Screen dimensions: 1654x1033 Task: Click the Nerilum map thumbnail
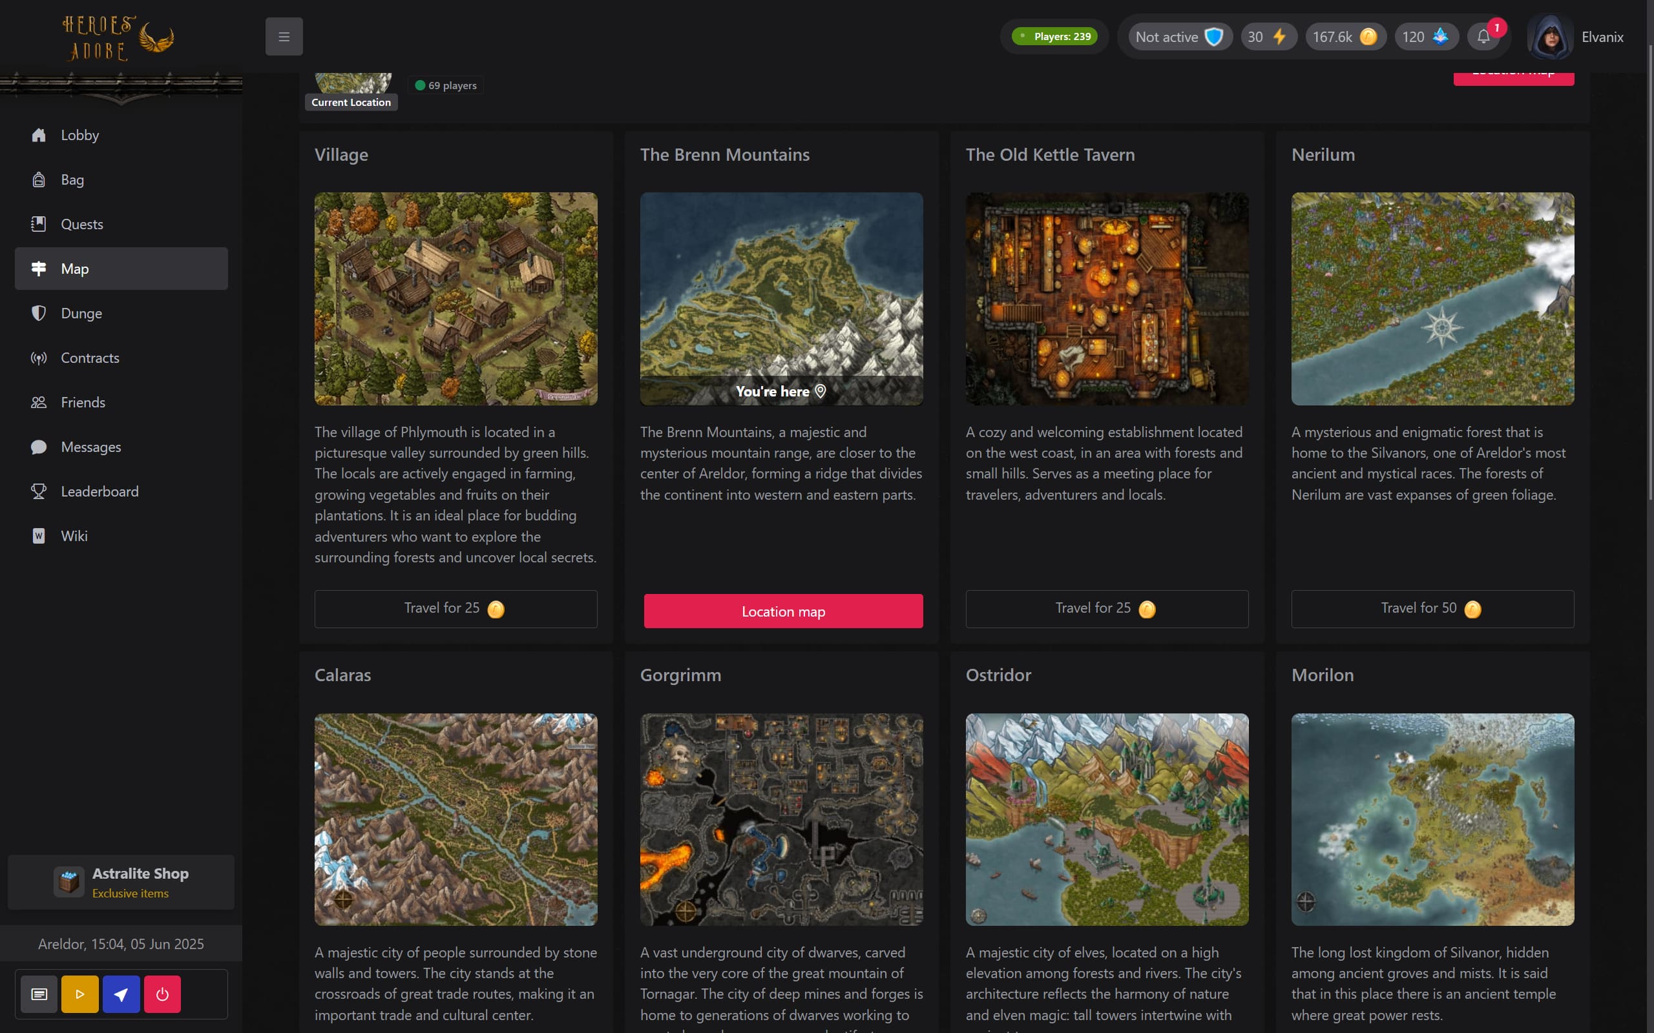[x=1432, y=298]
